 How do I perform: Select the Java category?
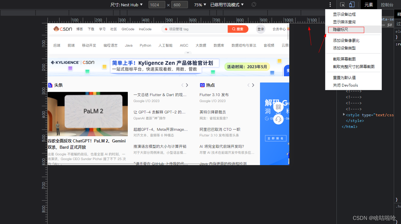[128, 45]
